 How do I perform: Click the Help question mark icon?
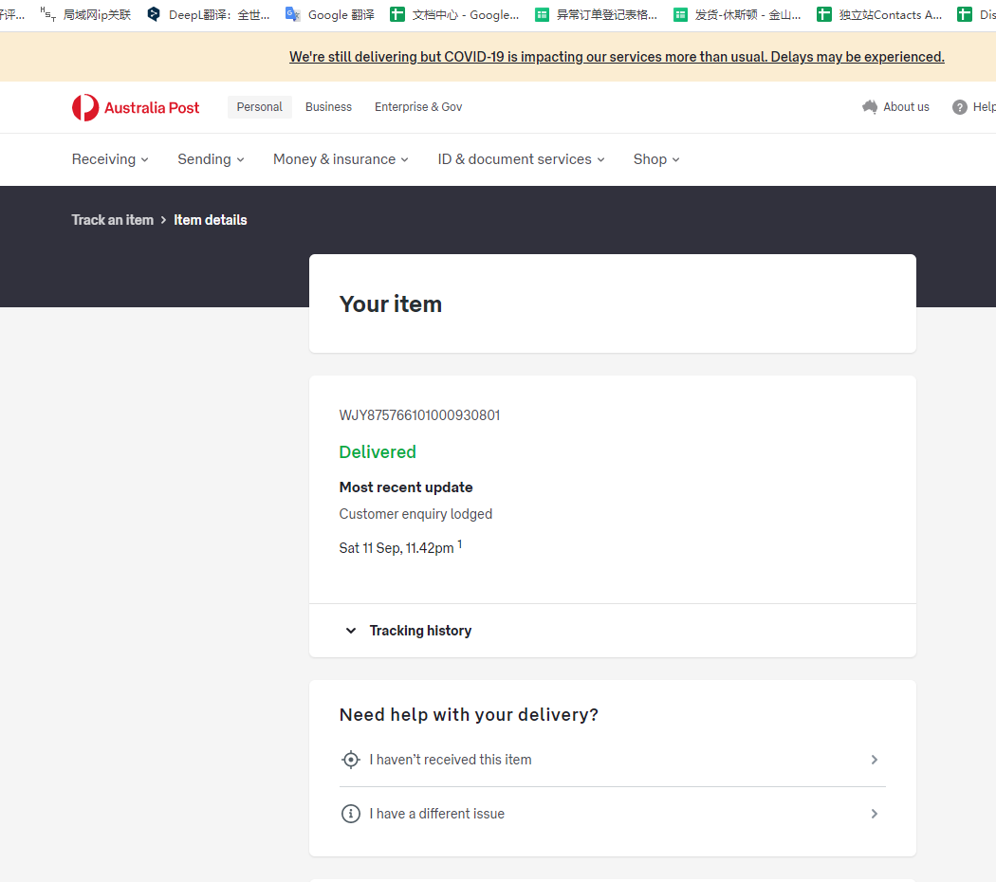tap(960, 107)
